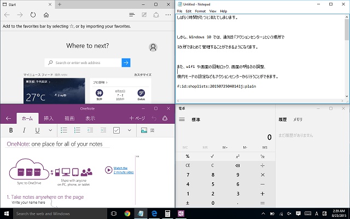This screenshot has height=219, width=350.
Task: Click Calculator backspace key
Action: (x=237, y=165)
